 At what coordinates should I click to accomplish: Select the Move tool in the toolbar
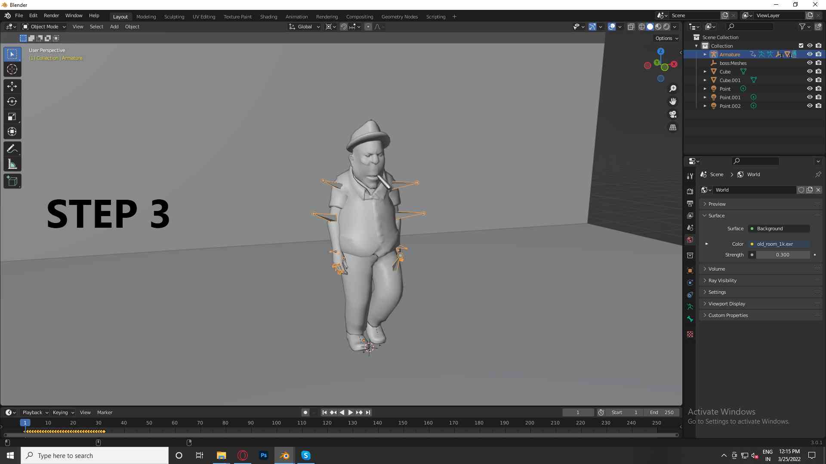[12, 86]
